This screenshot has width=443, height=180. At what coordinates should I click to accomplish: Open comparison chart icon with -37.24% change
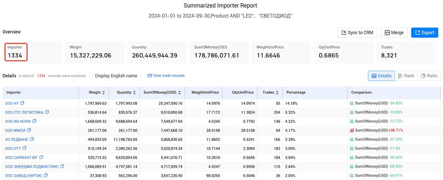(352, 140)
